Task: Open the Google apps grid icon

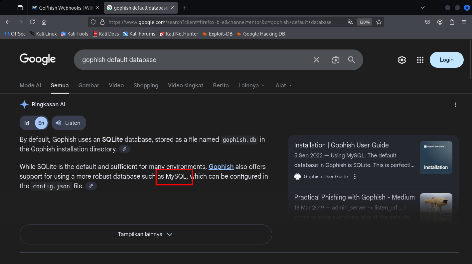Action: 420,60
